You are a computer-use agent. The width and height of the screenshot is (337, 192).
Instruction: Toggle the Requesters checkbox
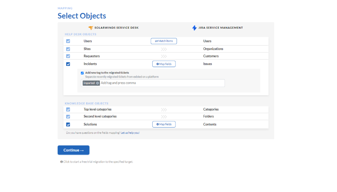68,56
